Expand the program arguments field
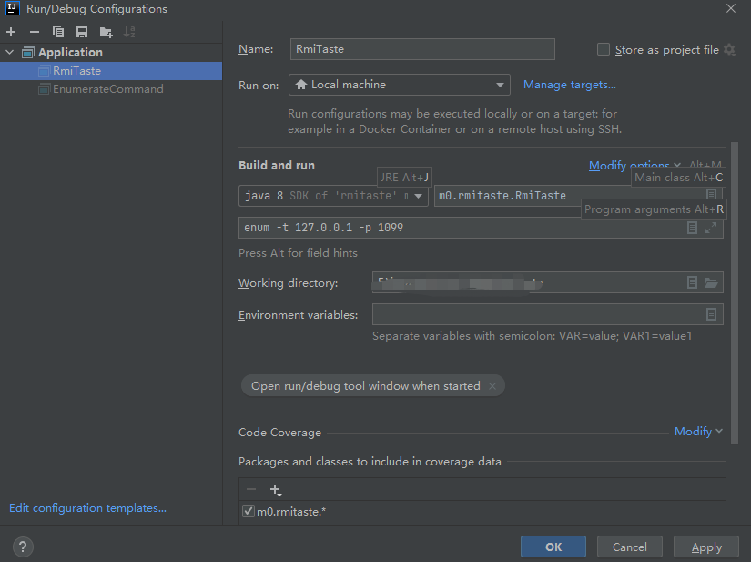The width and height of the screenshot is (751, 562). tap(711, 228)
